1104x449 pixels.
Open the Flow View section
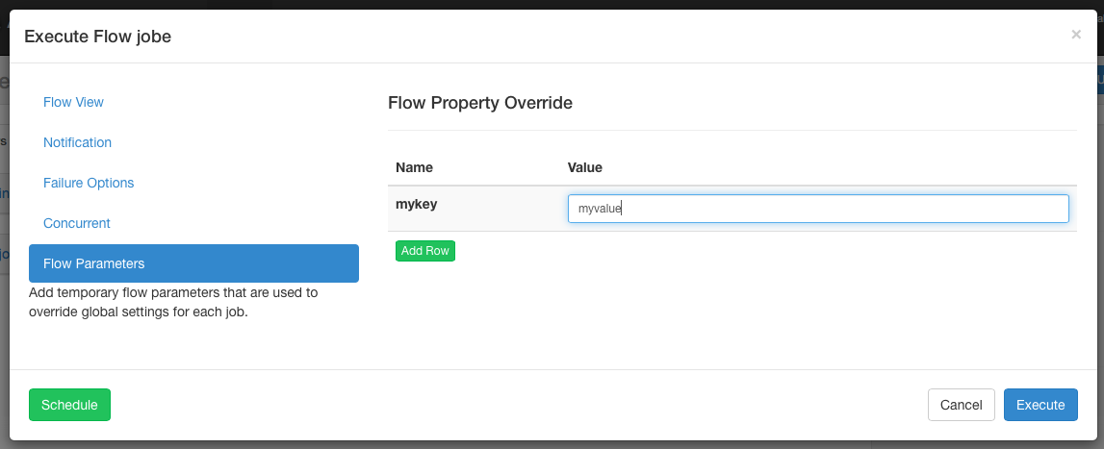[73, 102]
